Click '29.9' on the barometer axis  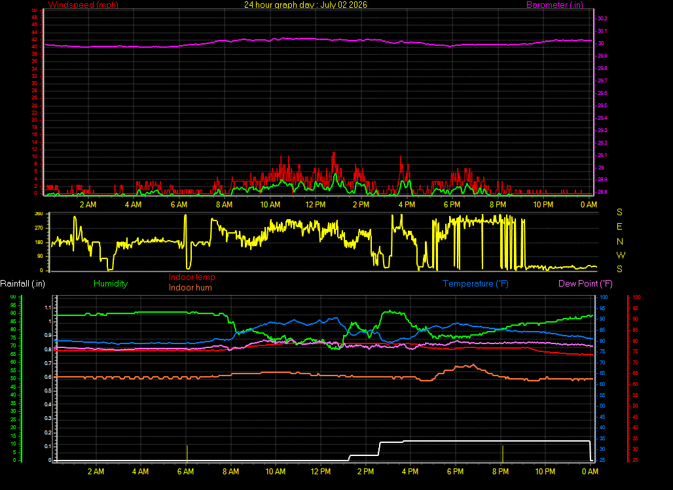(x=602, y=56)
